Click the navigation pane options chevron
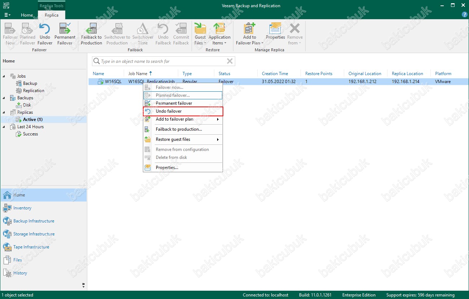This screenshot has width=469, height=299. pyautogui.click(x=84, y=285)
